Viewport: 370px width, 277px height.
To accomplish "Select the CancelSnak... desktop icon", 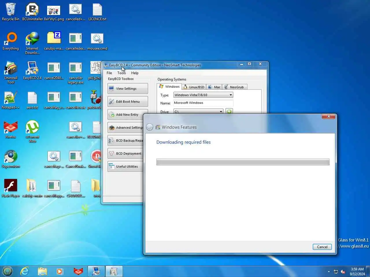I will coord(76,159).
